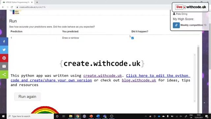Click the ENG UK language indicator

191,116
